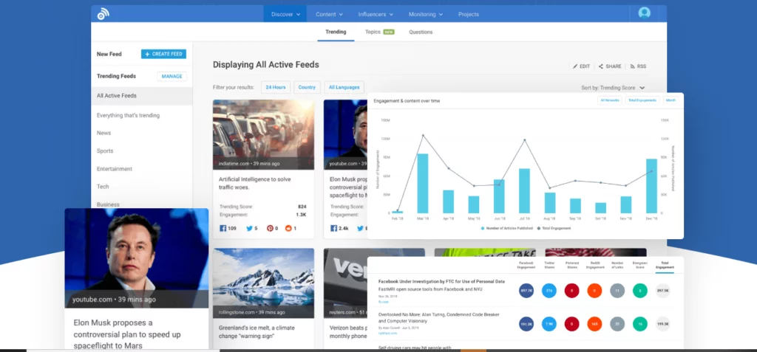Click the Facebook icon showing 109
Image resolution: width=757 pixels, height=352 pixels.
click(223, 228)
